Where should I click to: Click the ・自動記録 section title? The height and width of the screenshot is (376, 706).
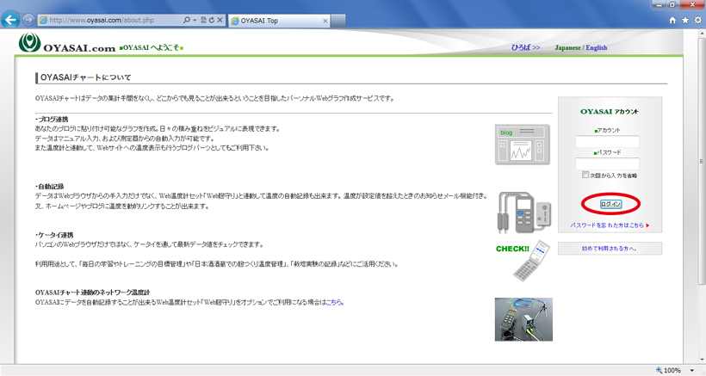tap(50, 186)
